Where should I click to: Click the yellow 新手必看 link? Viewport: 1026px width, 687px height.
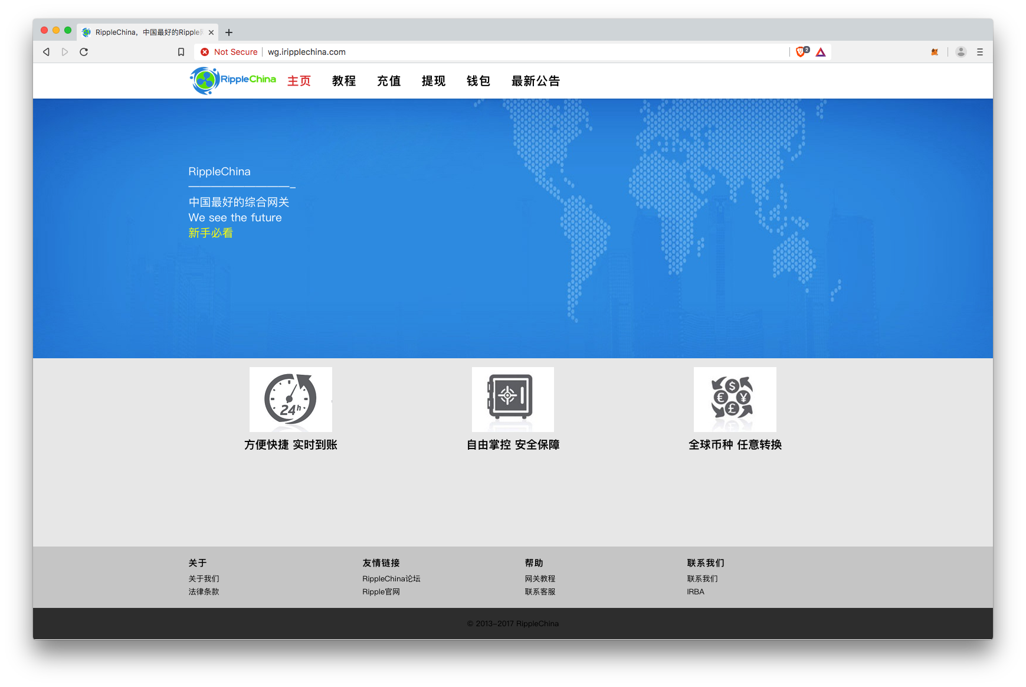pyautogui.click(x=211, y=233)
